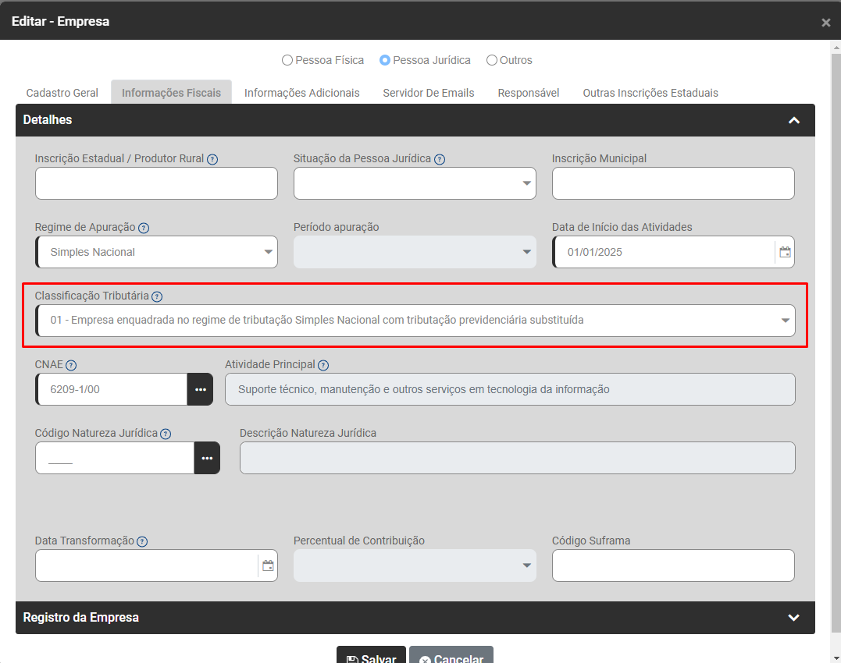The height and width of the screenshot is (663, 841).
Task: Open calendar for Data de Início das Atividades
Action: click(785, 252)
